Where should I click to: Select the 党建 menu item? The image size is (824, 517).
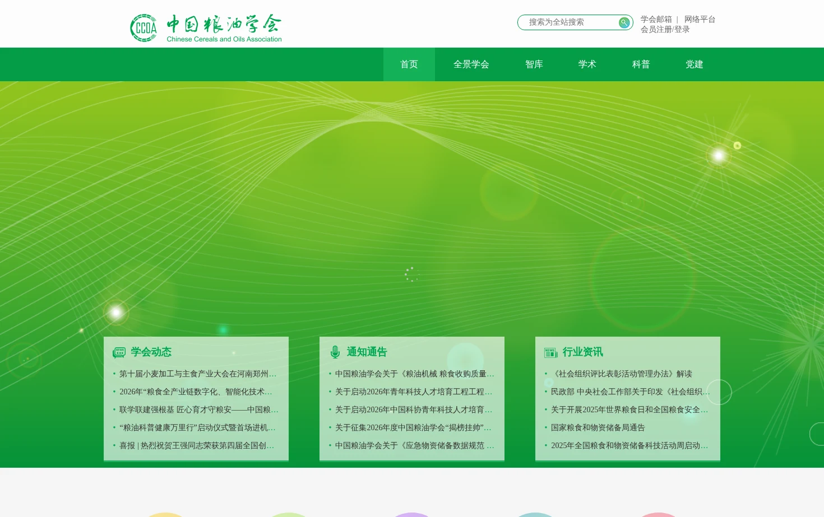(695, 64)
